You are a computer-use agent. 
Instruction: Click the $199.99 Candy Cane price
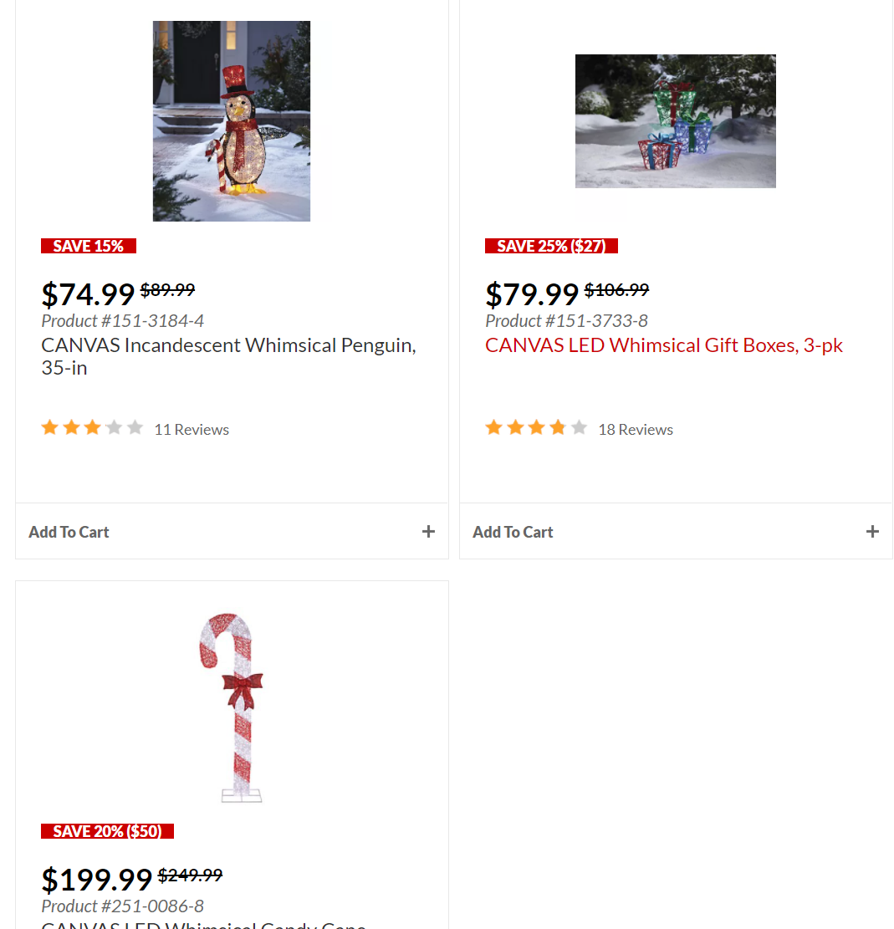pos(96,880)
